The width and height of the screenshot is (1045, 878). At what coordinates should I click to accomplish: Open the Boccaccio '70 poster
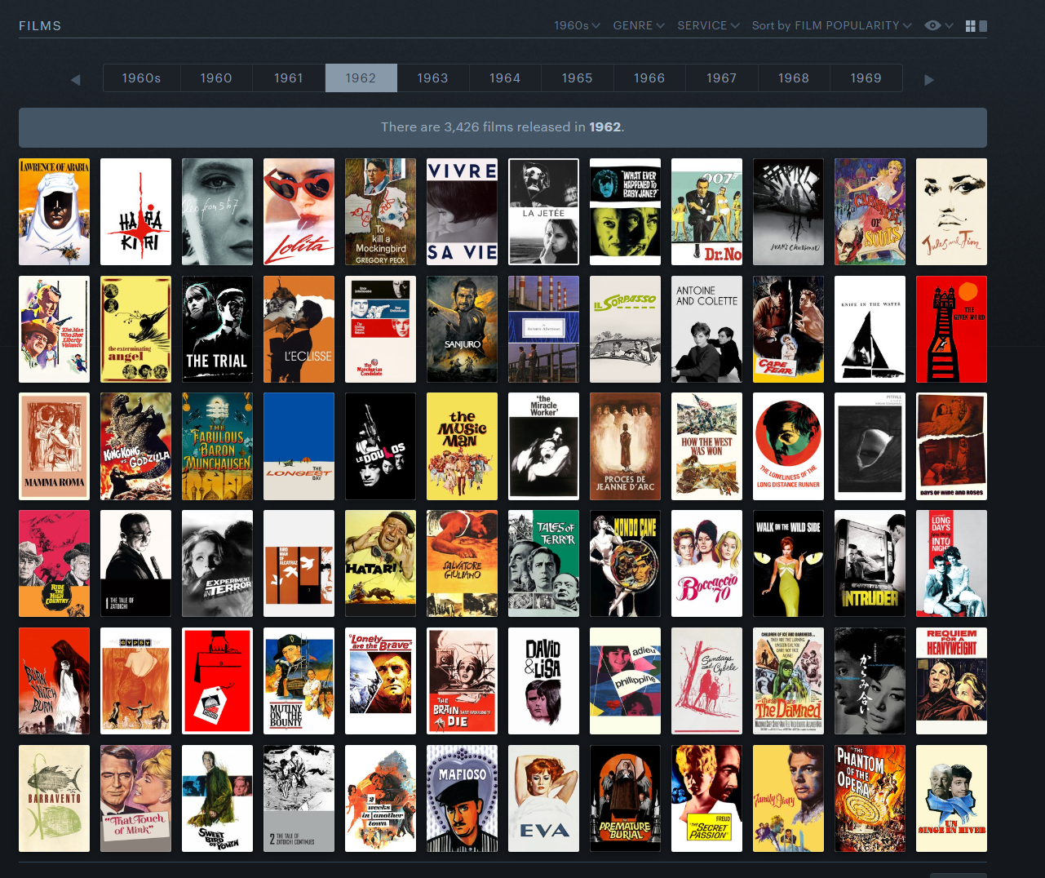coord(707,564)
